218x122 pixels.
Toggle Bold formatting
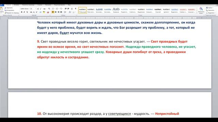coord(21,12)
